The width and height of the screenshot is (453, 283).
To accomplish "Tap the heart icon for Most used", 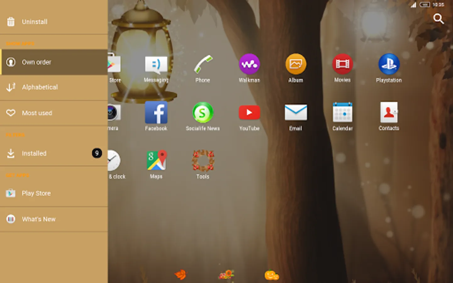I will point(11,113).
